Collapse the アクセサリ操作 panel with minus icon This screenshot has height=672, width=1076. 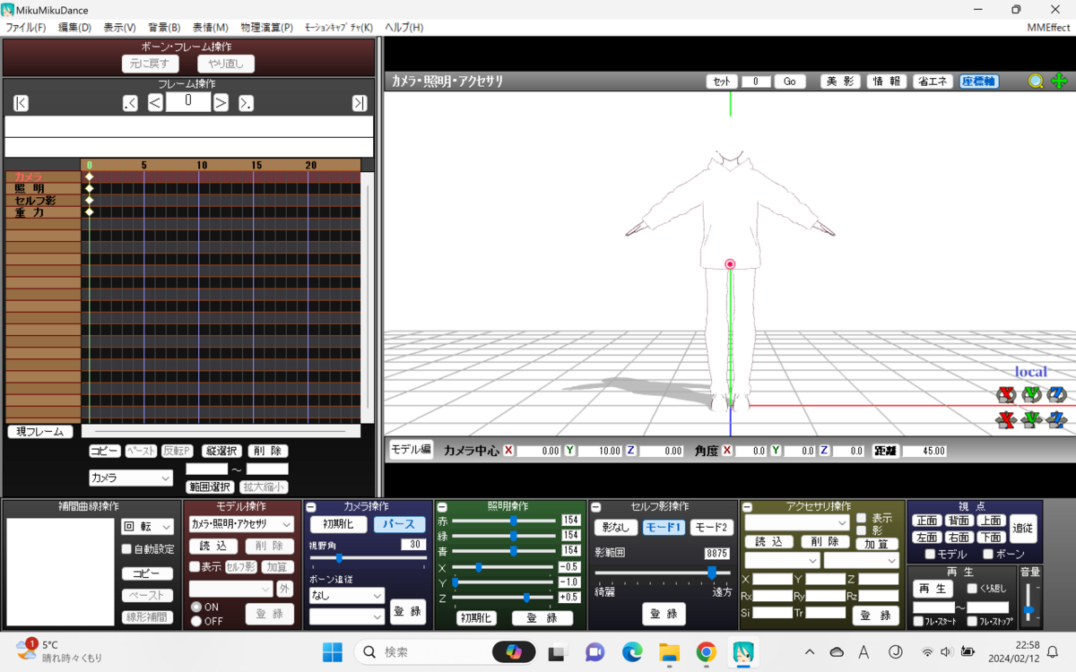tap(746, 507)
